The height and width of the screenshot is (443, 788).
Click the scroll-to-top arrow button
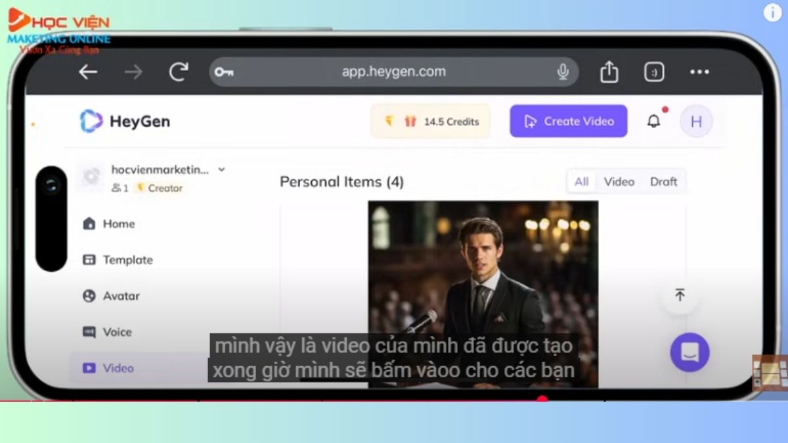[680, 295]
